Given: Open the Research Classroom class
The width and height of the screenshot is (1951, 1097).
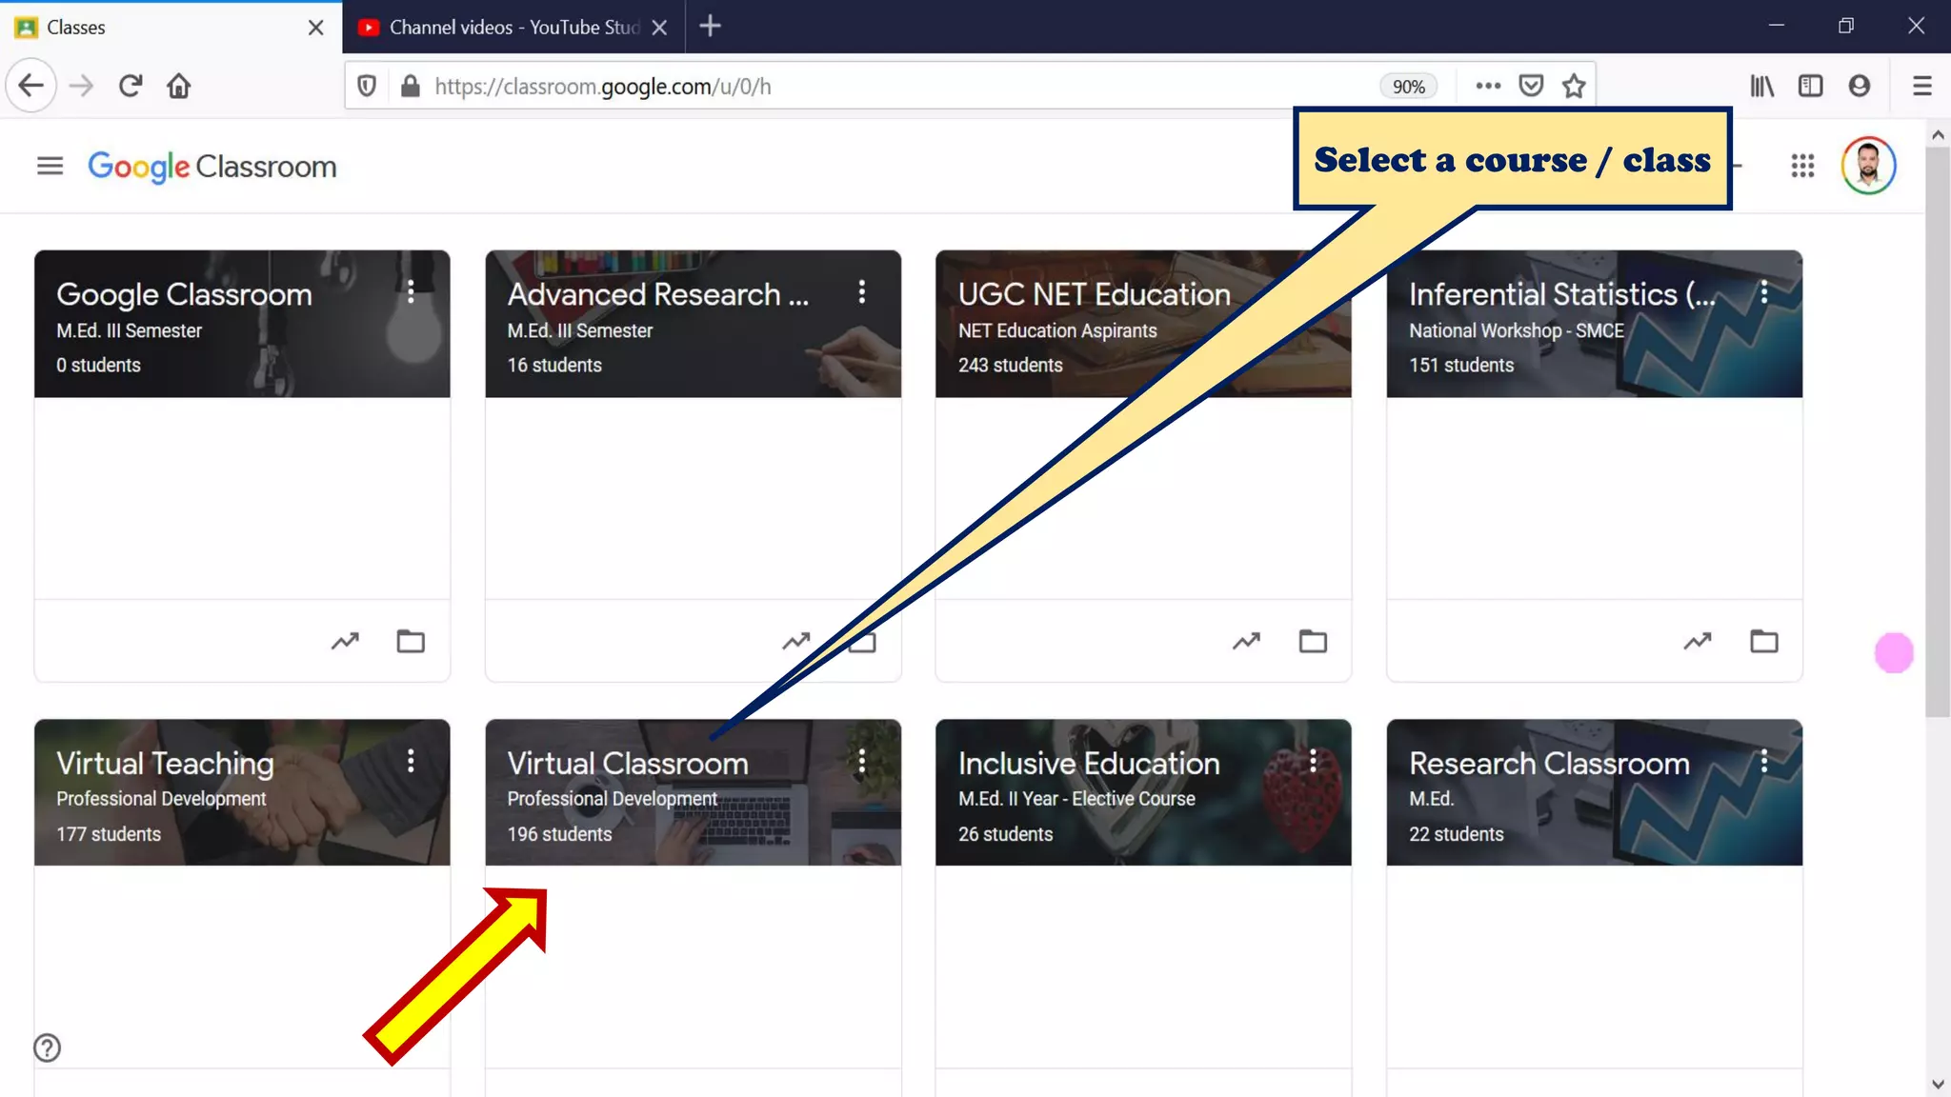Looking at the screenshot, I should [1549, 763].
